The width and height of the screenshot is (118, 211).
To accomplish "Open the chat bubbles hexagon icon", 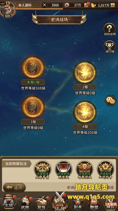I will [x=110, y=101].
